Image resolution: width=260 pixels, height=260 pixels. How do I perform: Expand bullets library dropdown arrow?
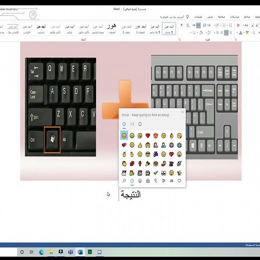[227, 25]
